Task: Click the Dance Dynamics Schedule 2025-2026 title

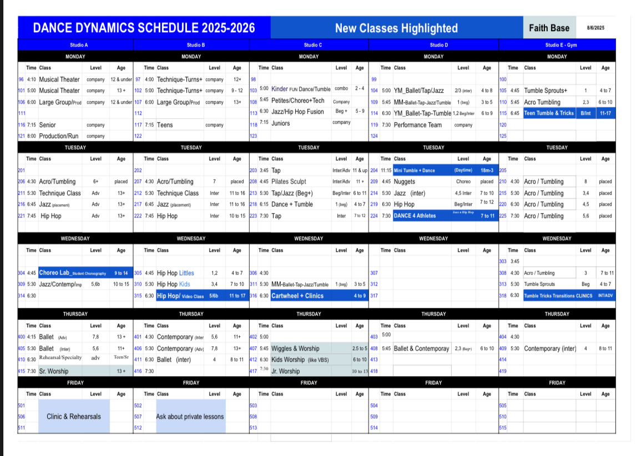Action: (x=144, y=28)
